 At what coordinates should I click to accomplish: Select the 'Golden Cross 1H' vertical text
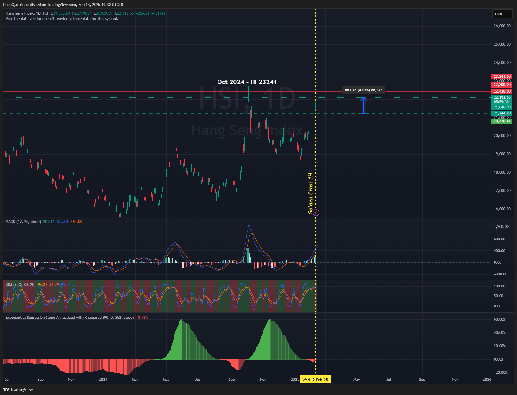(311, 194)
